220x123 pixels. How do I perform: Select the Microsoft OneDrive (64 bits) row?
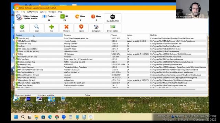(x=111, y=75)
